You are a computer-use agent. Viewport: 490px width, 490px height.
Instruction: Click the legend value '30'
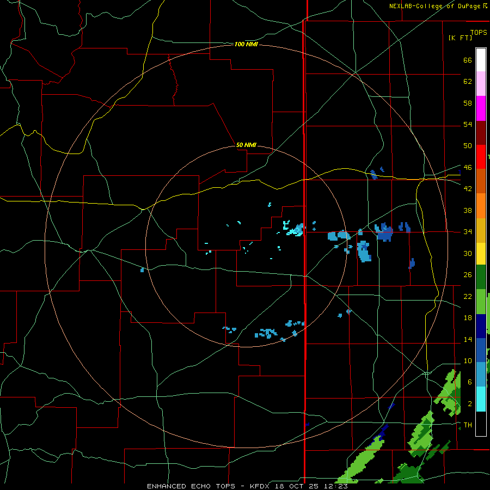point(468,253)
